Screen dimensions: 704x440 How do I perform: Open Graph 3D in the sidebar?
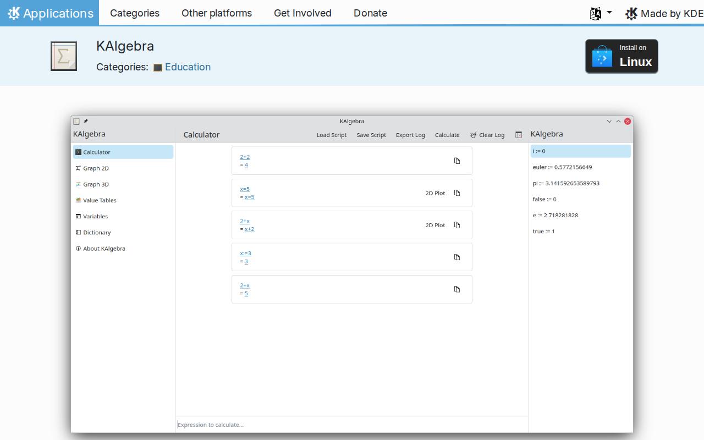[x=123, y=184]
